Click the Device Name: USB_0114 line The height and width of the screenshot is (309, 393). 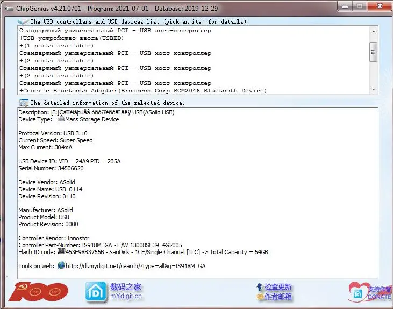pyautogui.click(x=51, y=189)
